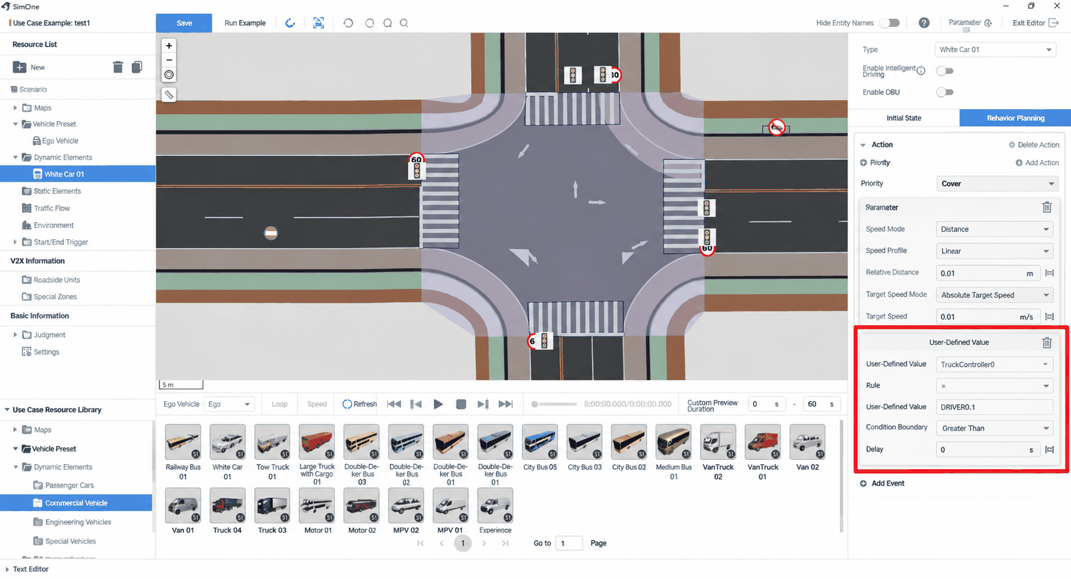Click the Relative Distance range icon
Screen dimensions: 1071x579
[x=1049, y=273]
